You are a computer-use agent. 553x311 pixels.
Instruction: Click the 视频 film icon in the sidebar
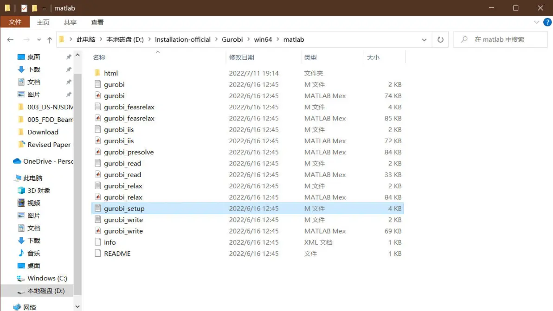tap(21, 203)
